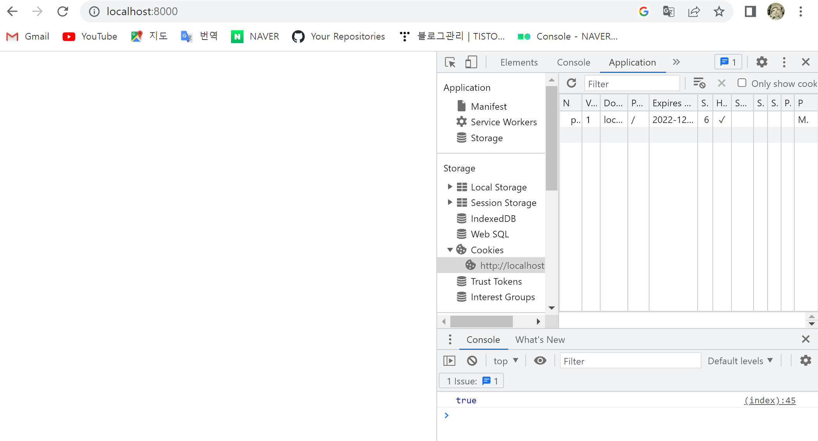The height and width of the screenshot is (441, 818).
Task: Click the clear all cookies icon
Action: click(699, 83)
